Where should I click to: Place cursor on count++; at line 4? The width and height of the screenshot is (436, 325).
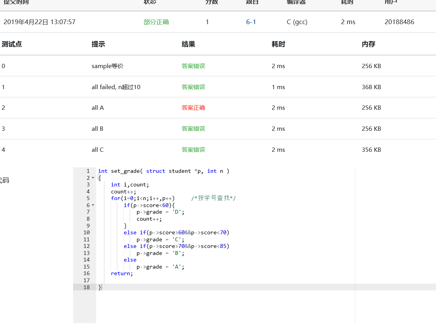pyautogui.click(x=123, y=192)
